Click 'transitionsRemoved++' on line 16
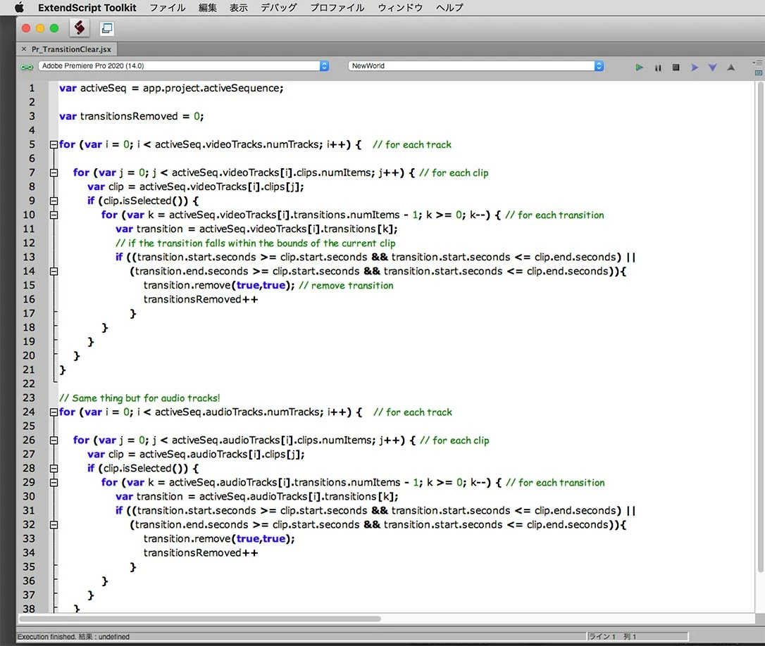 (201, 299)
